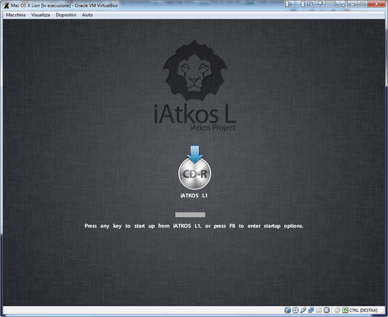Viewport: 388px width, 317px height.
Task: Click the hard disk activity status icon
Action: [x=287, y=310]
